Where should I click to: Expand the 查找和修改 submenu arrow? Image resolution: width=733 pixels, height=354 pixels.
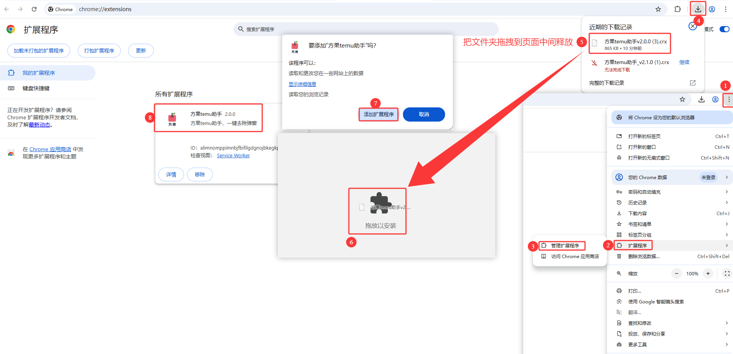(x=726, y=323)
